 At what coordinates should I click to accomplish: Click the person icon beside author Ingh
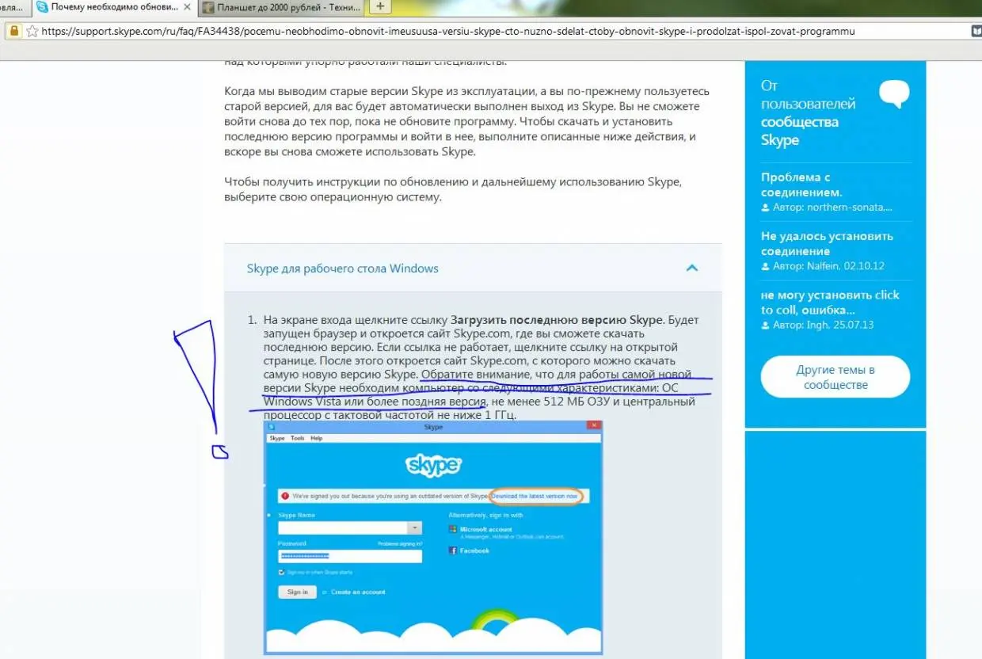(765, 325)
